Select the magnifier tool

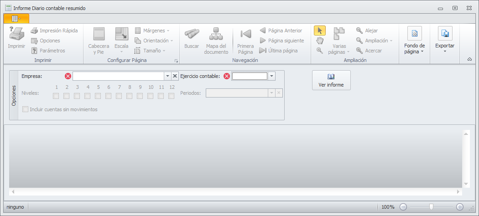[320, 51]
